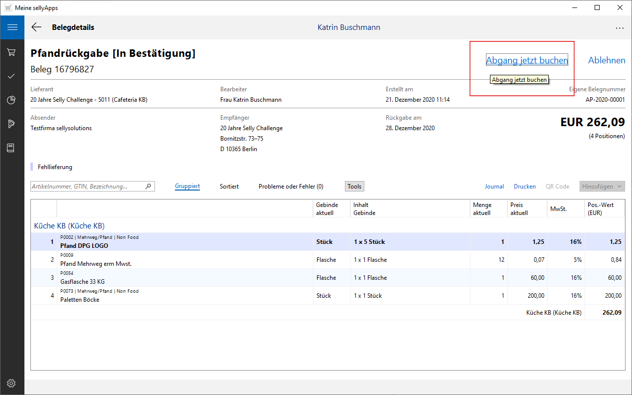Open the shopping cart section in sidebar

coord(11,52)
